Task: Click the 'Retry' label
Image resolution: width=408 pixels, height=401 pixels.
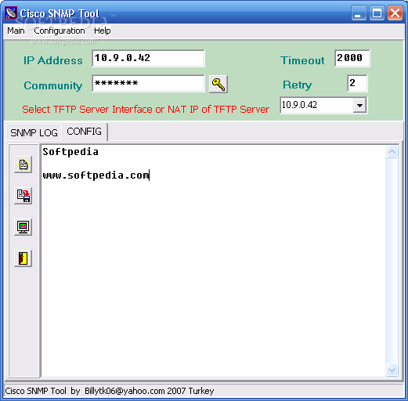Action: (298, 85)
